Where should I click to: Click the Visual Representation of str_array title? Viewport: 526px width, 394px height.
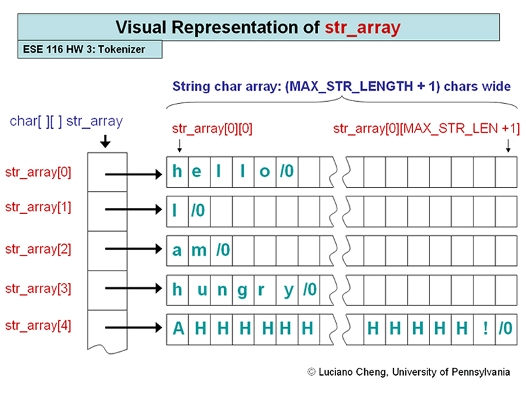coord(262,27)
